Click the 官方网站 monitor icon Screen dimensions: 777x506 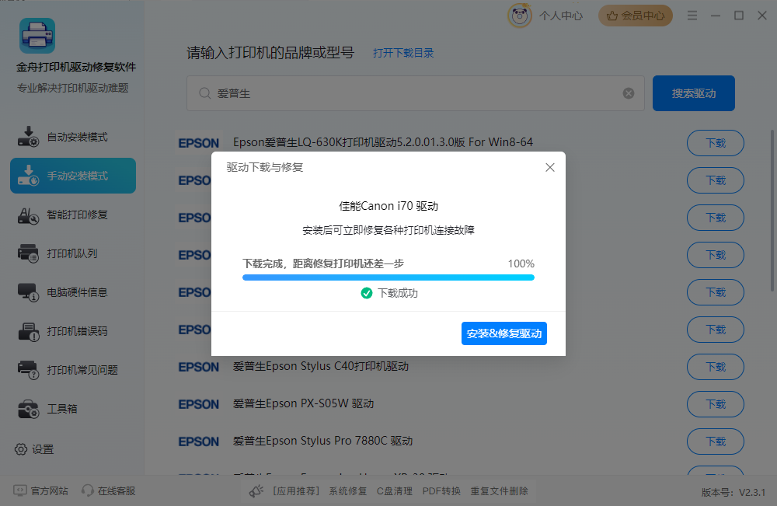tap(20, 490)
